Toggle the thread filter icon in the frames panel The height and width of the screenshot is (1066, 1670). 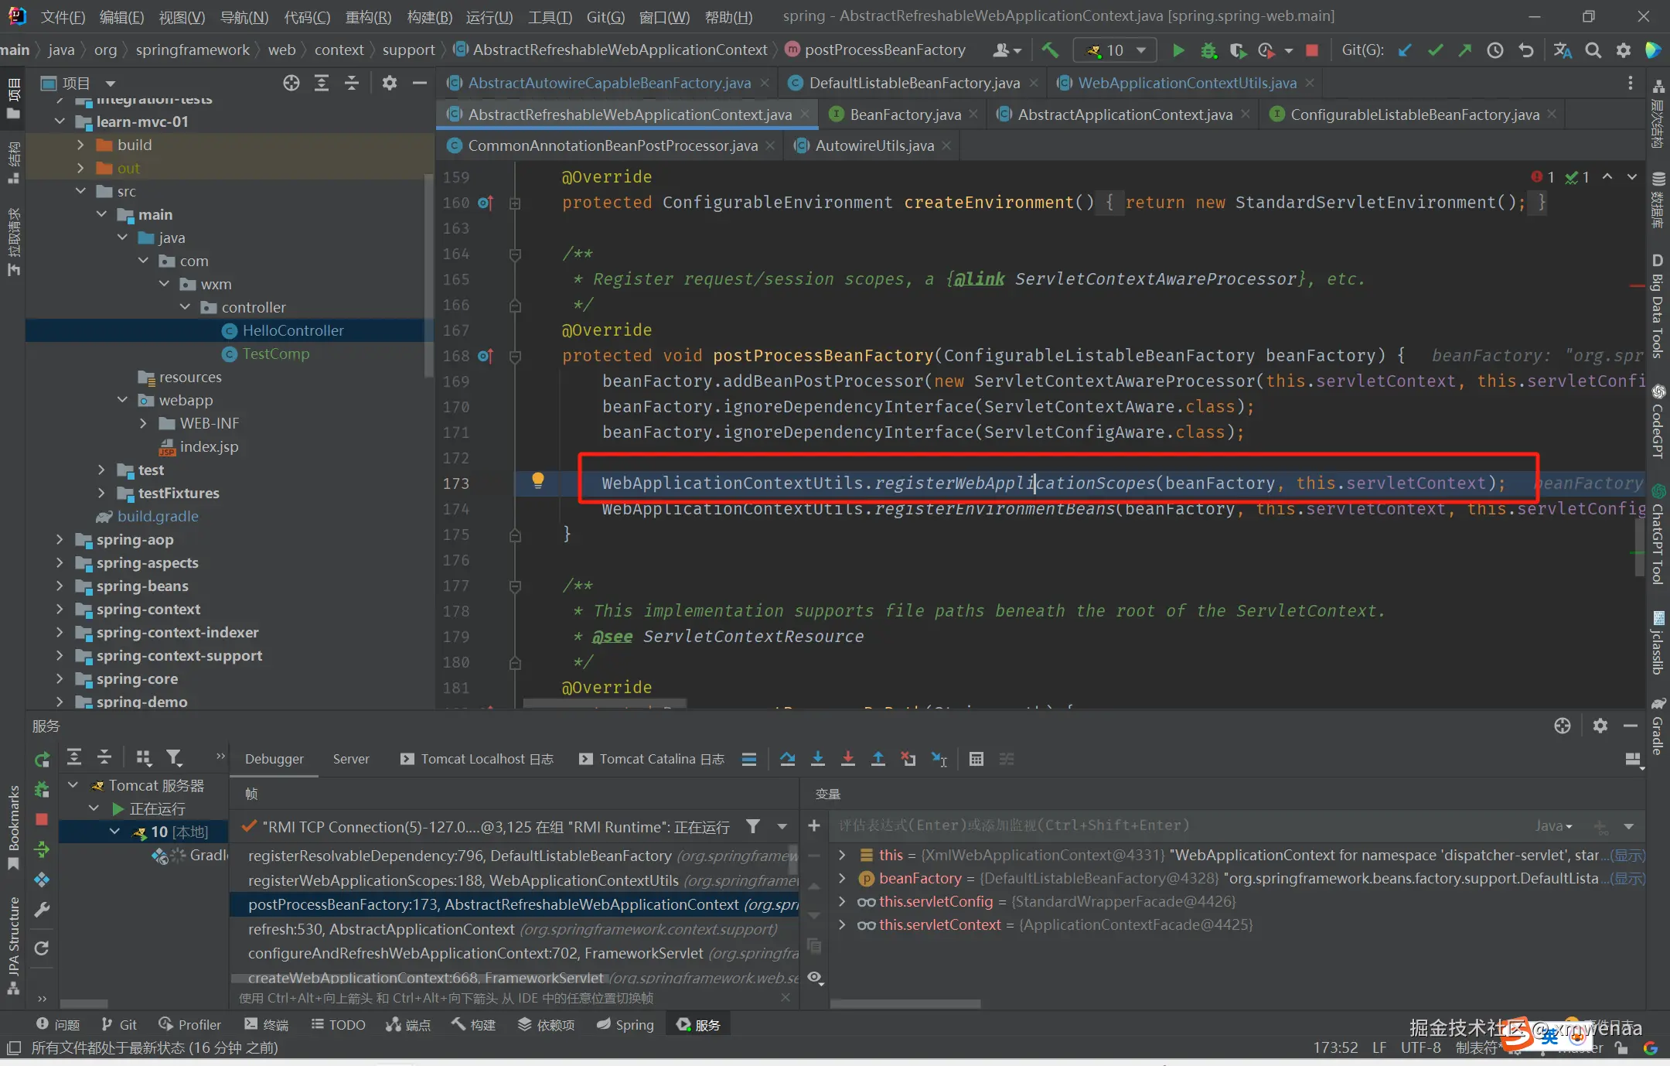(x=752, y=827)
